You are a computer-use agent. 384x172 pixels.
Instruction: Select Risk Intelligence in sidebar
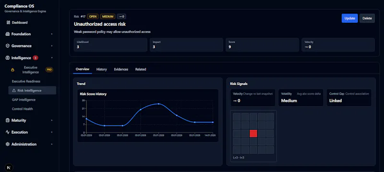point(32,90)
